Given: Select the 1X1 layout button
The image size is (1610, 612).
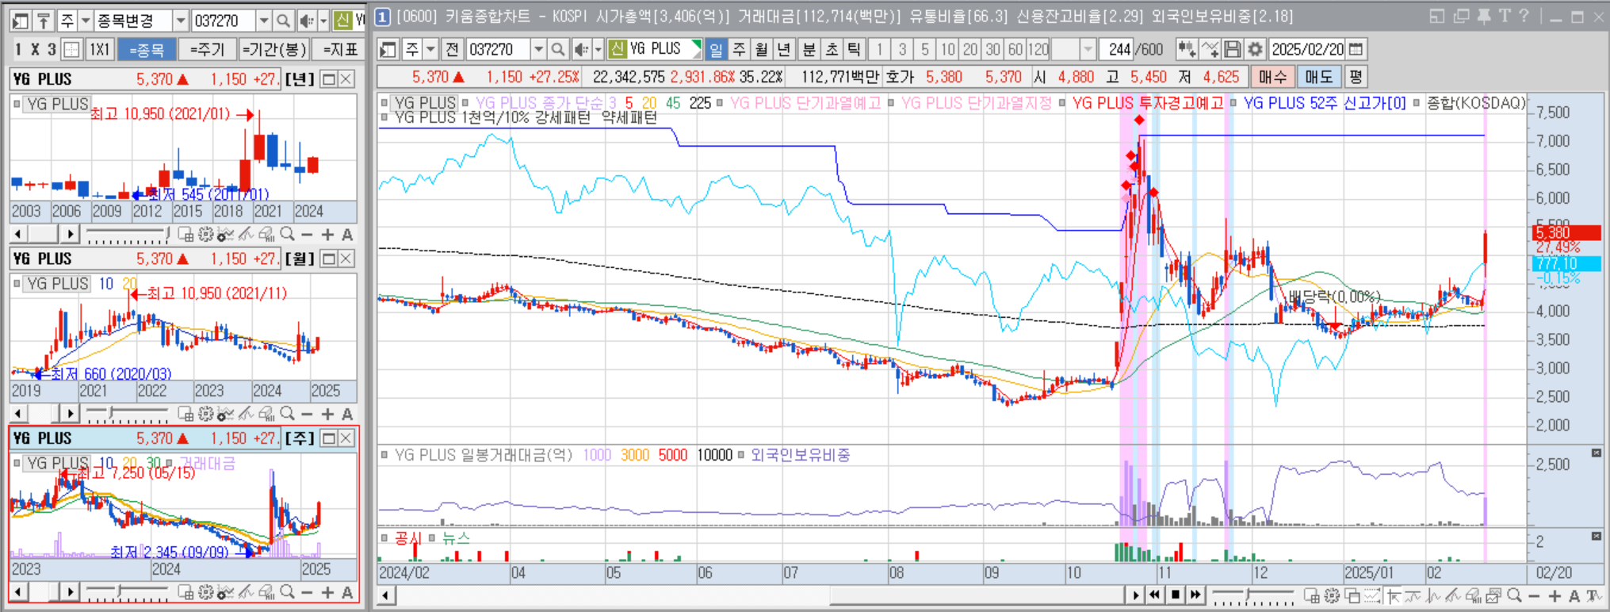Looking at the screenshot, I should [x=99, y=49].
